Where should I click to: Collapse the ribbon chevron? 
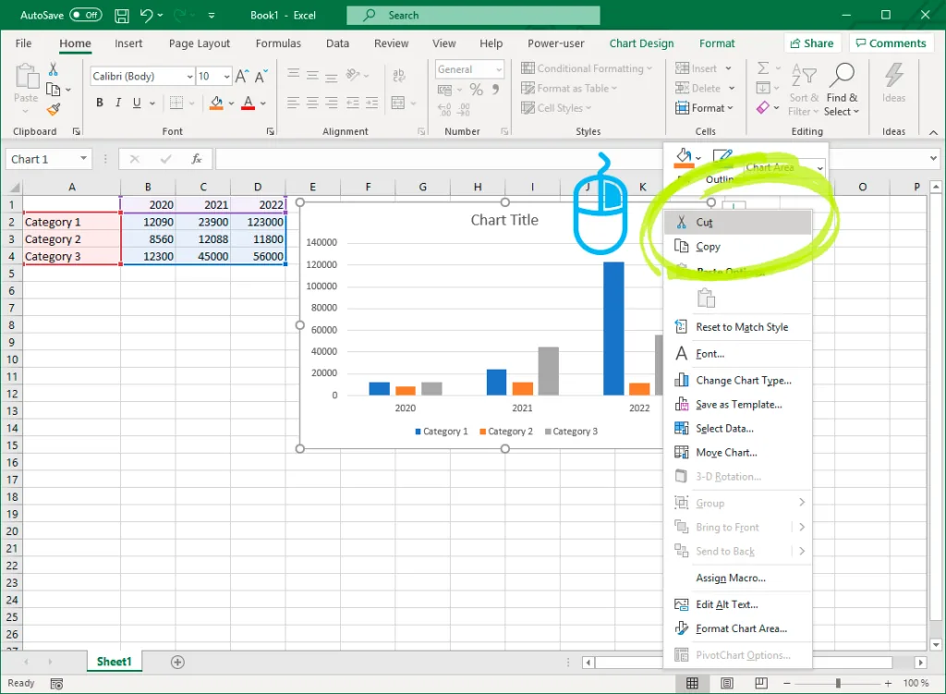pyautogui.click(x=933, y=132)
